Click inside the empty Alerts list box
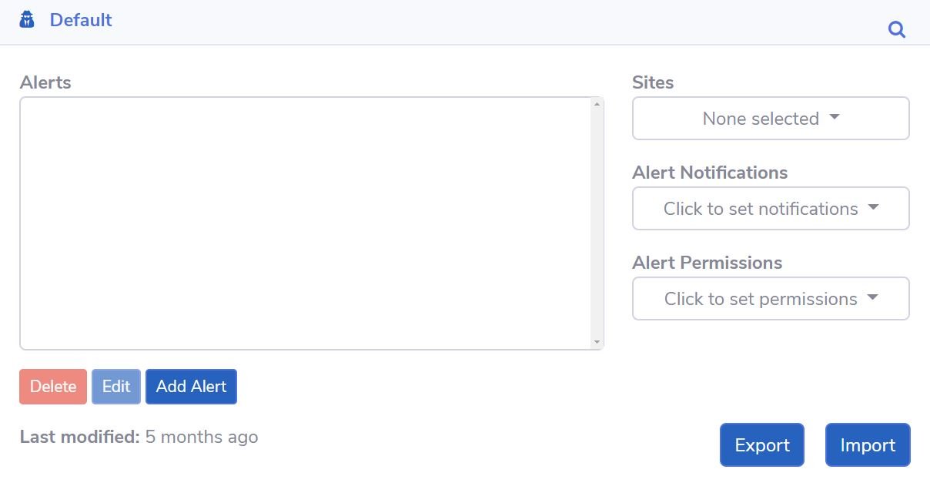This screenshot has width=930, height=503. click(306, 223)
